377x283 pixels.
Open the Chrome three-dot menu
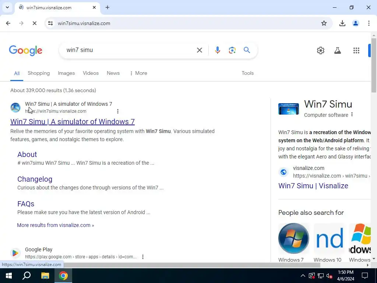369,23
